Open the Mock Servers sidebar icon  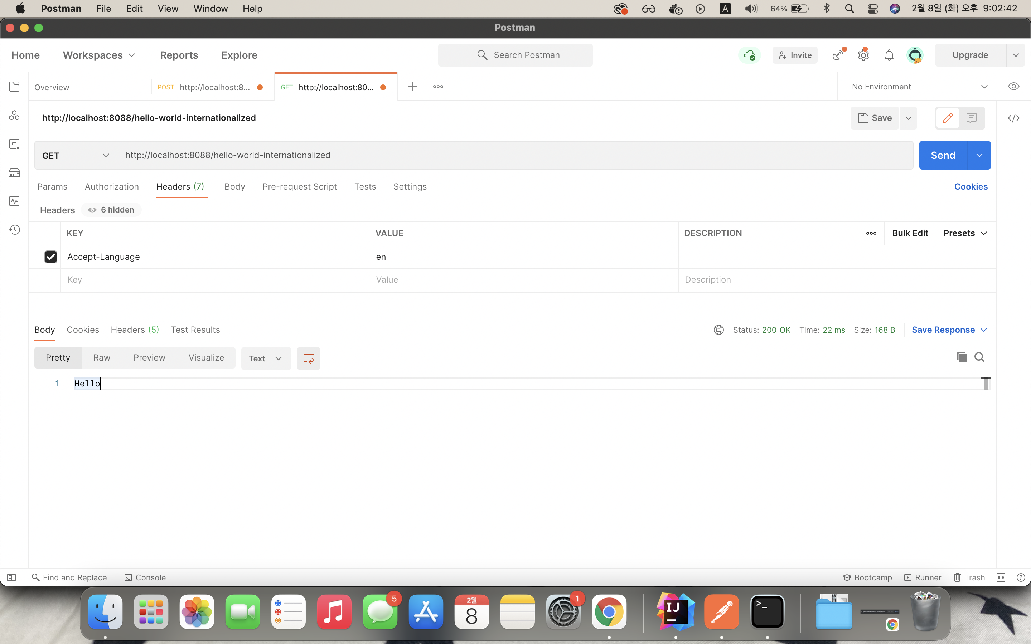point(14,172)
